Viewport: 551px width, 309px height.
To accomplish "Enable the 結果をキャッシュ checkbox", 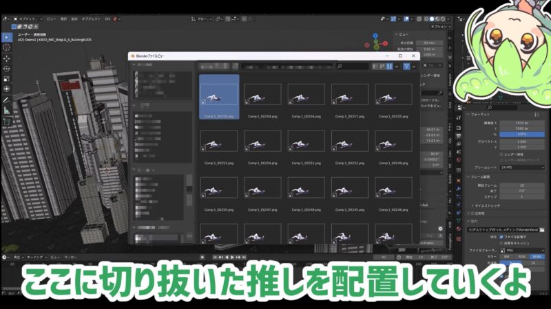I will (501, 243).
